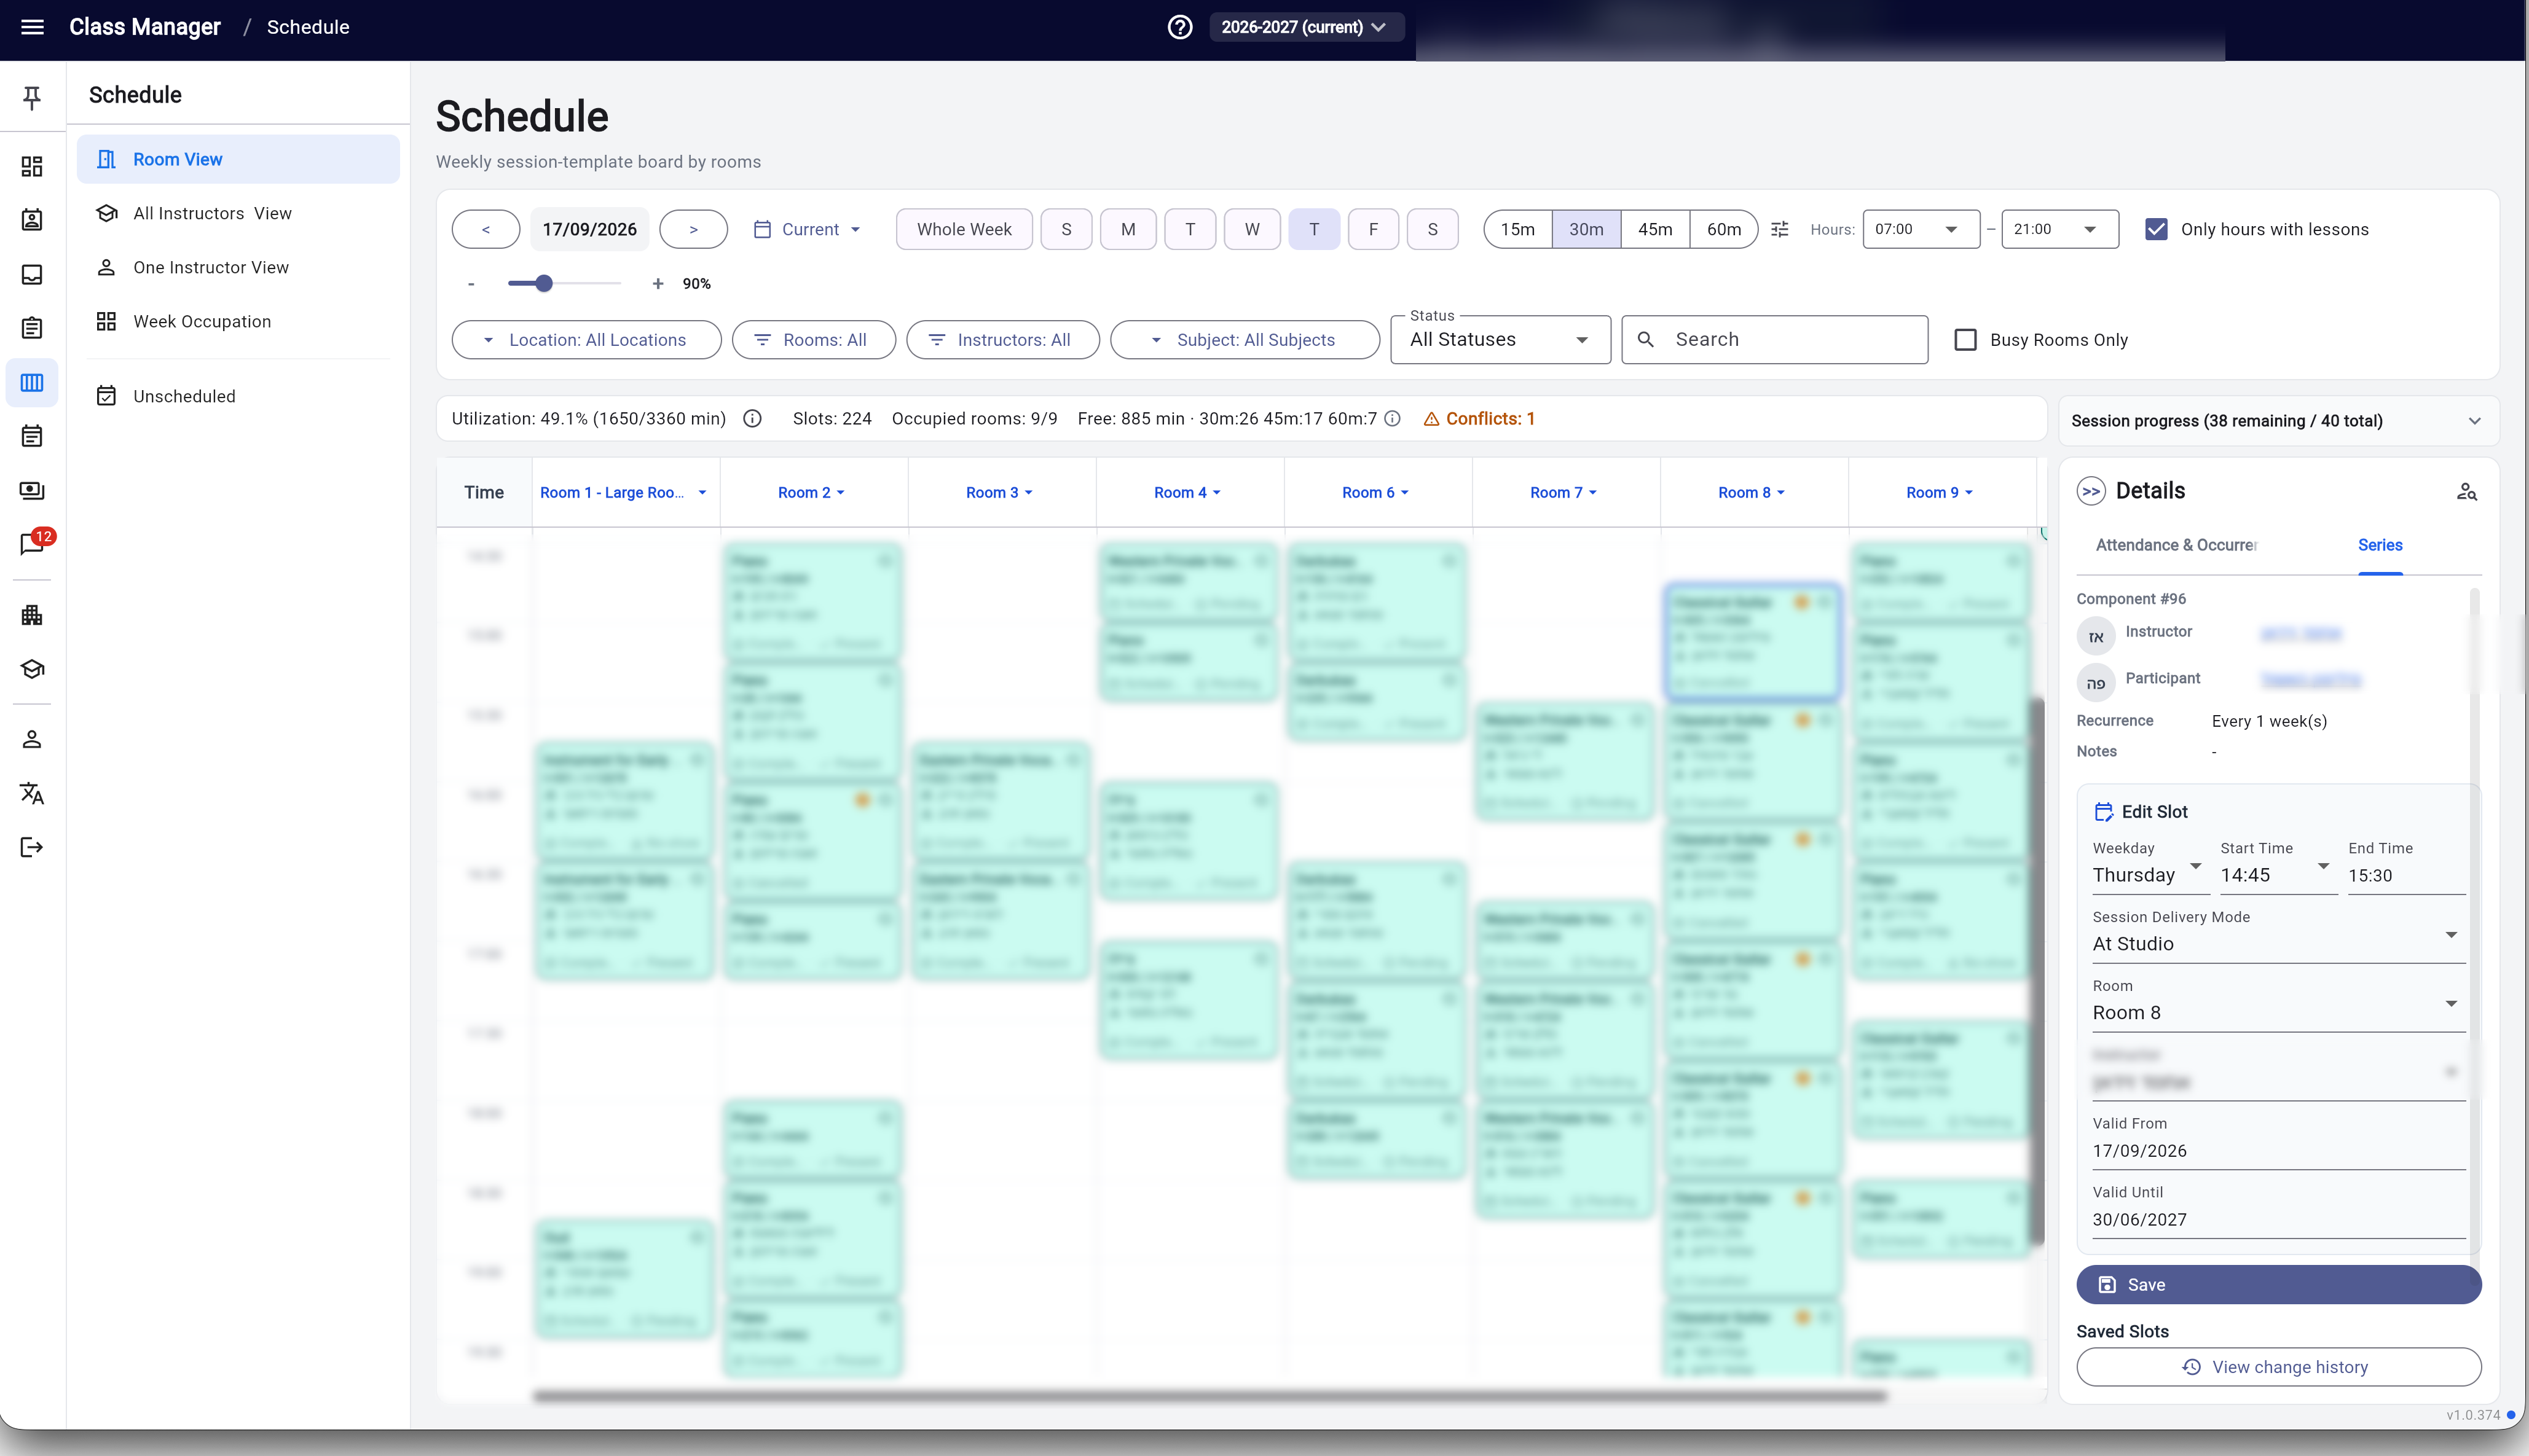Open Unscheduled menu item
Viewport: 2529px width, 1456px height.
pyautogui.click(x=238, y=396)
